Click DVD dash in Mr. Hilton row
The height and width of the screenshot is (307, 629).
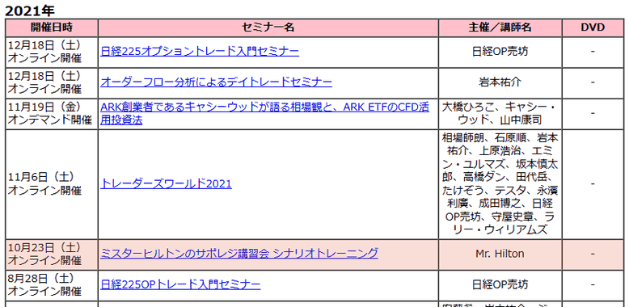click(593, 254)
